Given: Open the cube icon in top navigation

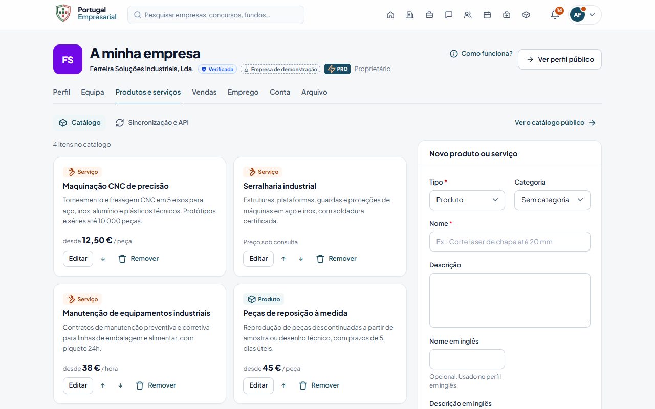Looking at the screenshot, I should [x=526, y=15].
